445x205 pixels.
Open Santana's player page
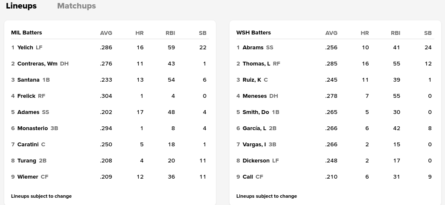tap(28, 80)
